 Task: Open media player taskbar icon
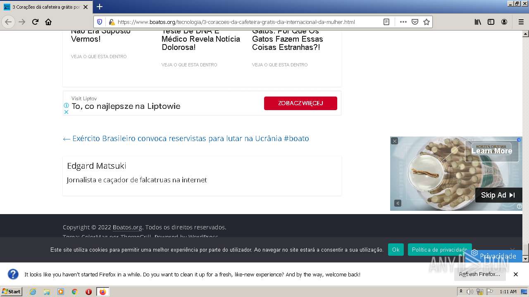(61, 292)
